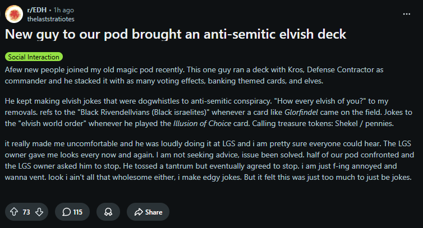The image size is (423, 228).
Task: Click the paragraph about the LGS owner
Action: coord(209,160)
